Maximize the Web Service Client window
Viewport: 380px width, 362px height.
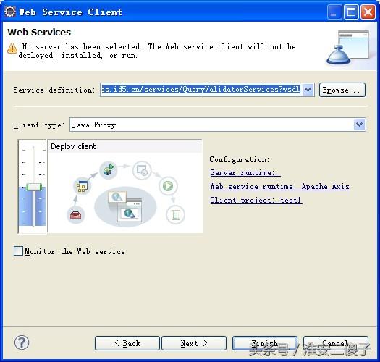tap(351, 12)
